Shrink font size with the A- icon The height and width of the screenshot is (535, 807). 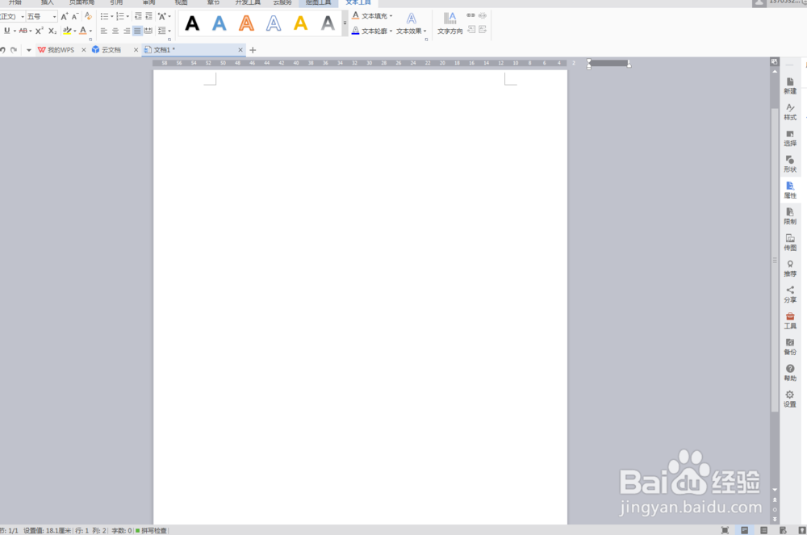click(75, 16)
